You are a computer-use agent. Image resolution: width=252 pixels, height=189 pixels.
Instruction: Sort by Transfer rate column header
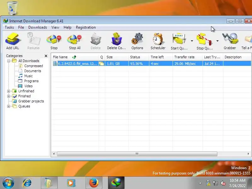[x=187, y=57]
